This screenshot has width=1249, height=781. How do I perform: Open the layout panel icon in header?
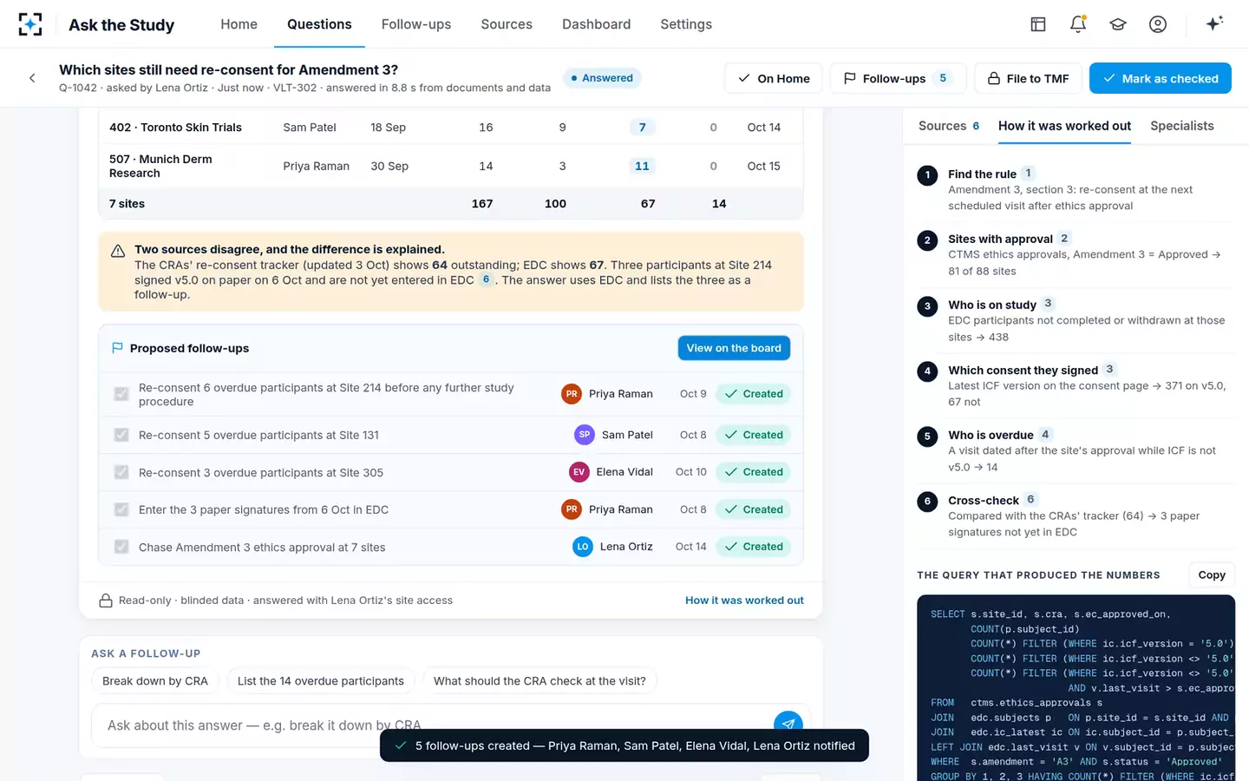tap(1038, 24)
